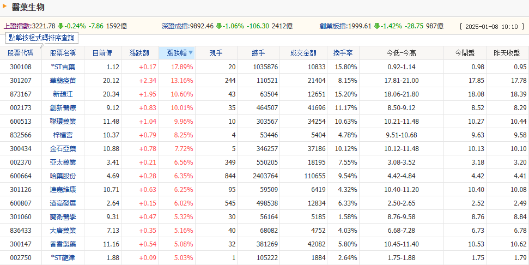Open stock code 300108 link
529x265 pixels.
tap(21, 67)
